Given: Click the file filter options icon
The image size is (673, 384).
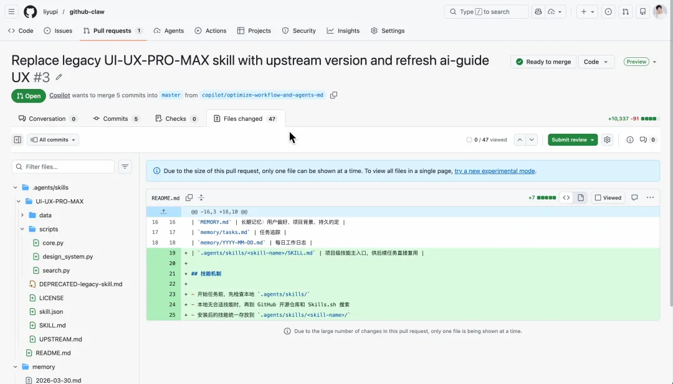Looking at the screenshot, I should click(x=125, y=167).
